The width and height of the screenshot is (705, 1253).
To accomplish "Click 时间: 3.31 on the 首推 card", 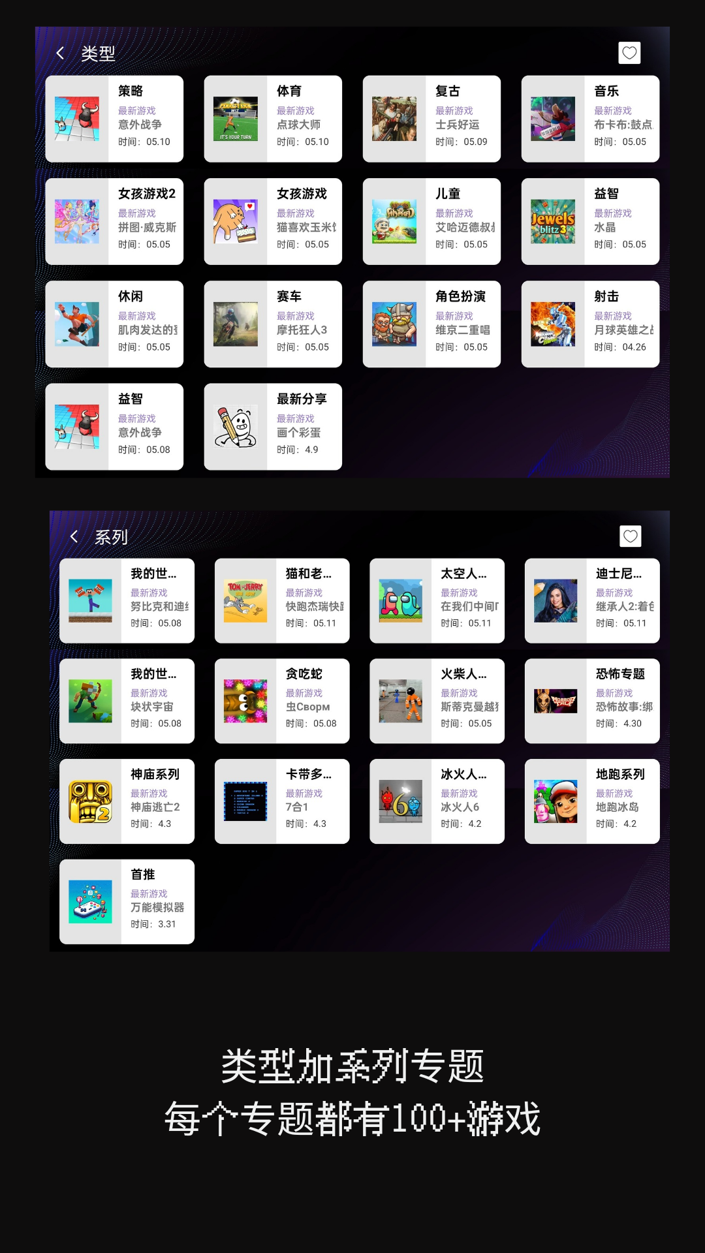I will tap(153, 924).
